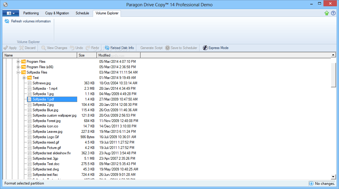
Task: Click the 986 Bytes size value
Action: 87,137
